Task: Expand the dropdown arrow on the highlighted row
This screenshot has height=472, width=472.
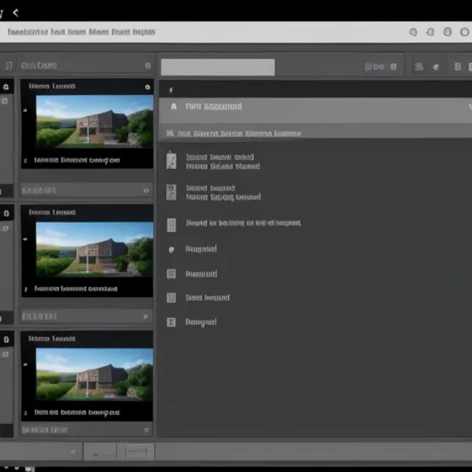Action: [x=470, y=106]
